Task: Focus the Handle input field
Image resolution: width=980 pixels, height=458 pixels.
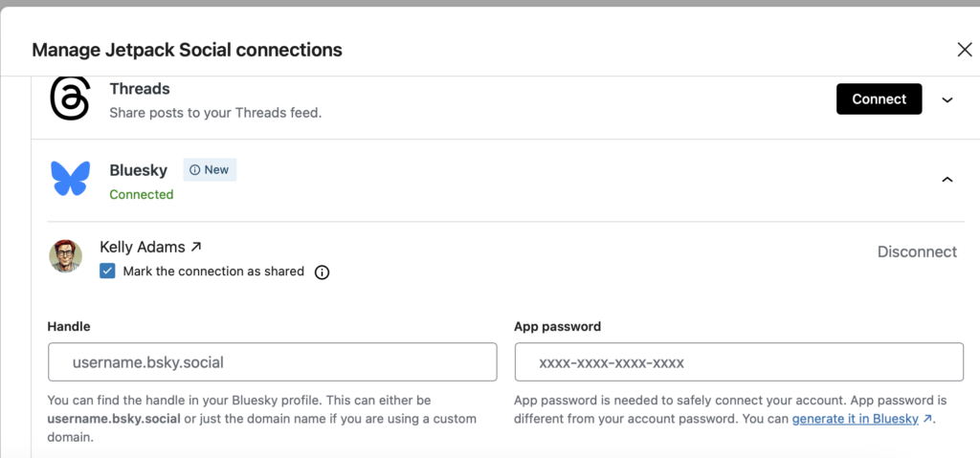Action: pyautogui.click(x=272, y=362)
